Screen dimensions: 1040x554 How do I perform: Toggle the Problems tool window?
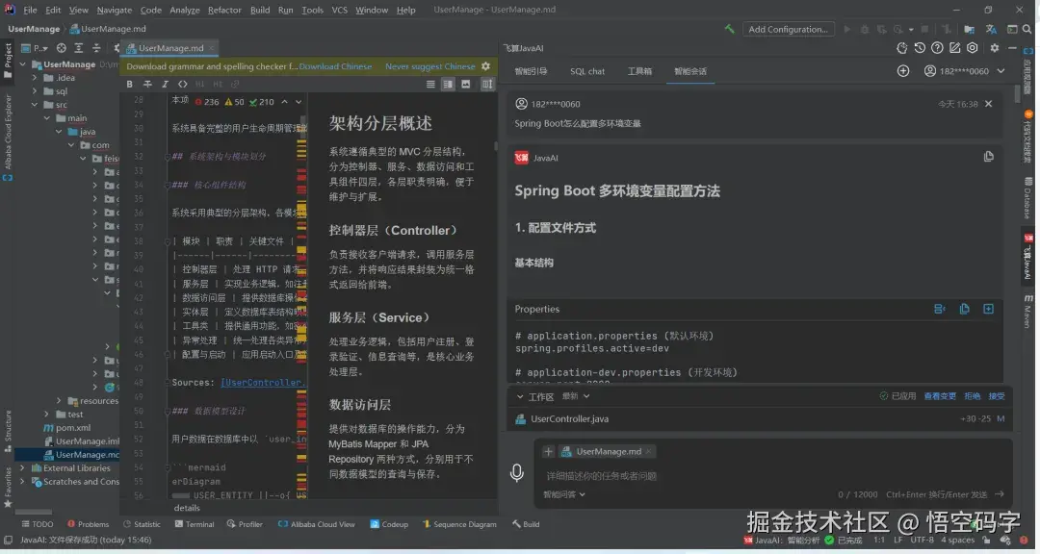[88, 524]
